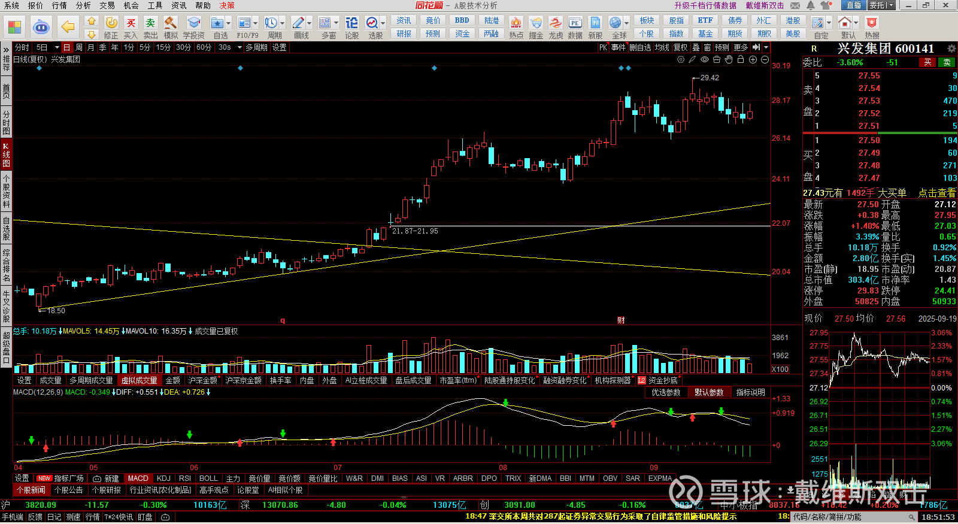This screenshot has width=958, height=524.
Task: Click the colorful home grid icon
Action: 14,27
